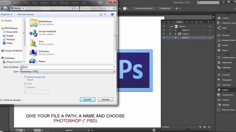Viewport: 236px width, 132px height.
Task: Select the Tous radio button
Action: point(25,84)
